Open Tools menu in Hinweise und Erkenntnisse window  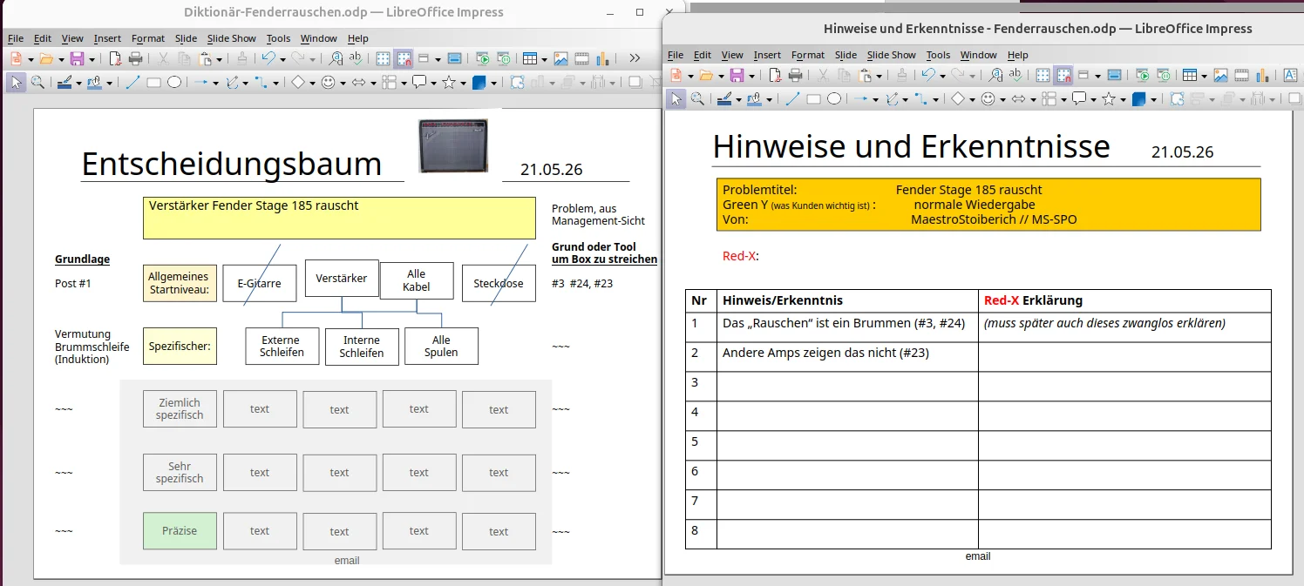pyautogui.click(x=938, y=55)
